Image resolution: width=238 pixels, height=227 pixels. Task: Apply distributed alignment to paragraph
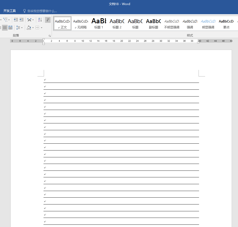click(10, 27)
